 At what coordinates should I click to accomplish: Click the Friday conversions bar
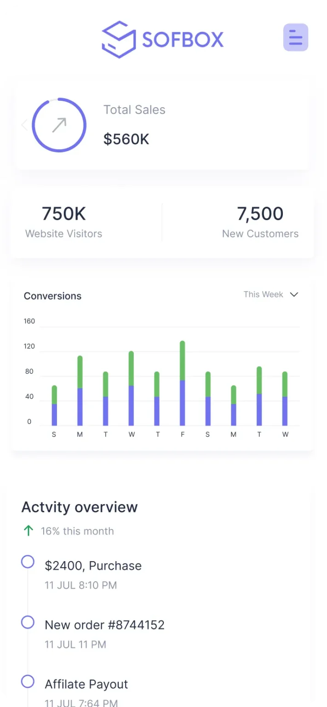[183, 383]
